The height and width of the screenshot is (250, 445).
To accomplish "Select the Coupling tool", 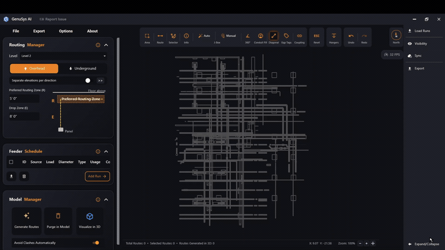I will pyautogui.click(x=299, y=38).
